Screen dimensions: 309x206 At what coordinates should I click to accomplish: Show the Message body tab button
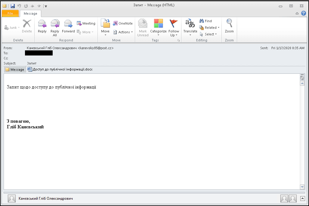15,70
